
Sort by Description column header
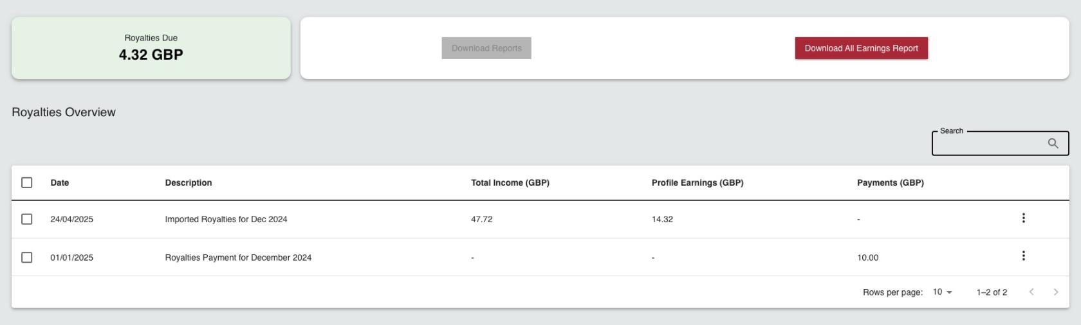pyautogui.click(x=189, y=182)
